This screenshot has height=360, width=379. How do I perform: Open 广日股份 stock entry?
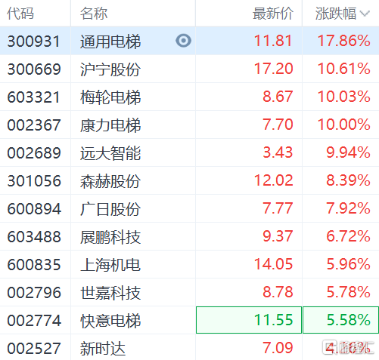pos(110,209)
